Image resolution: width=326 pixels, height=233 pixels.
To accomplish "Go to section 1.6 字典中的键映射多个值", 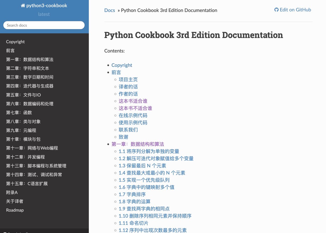I will [146, 187].
